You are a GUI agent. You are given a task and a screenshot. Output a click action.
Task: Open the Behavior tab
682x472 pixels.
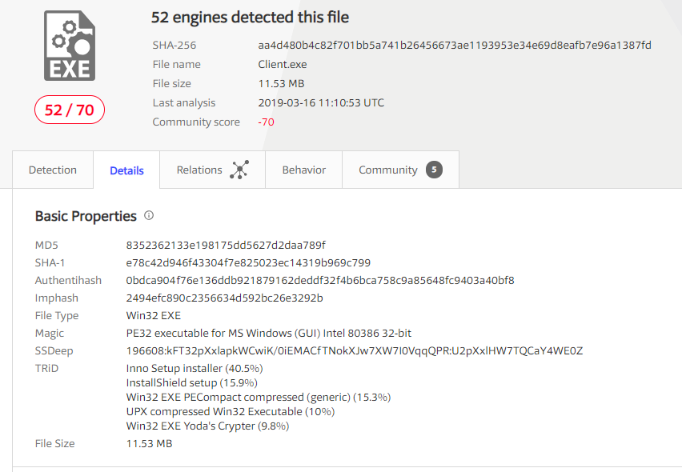point(304,170)
